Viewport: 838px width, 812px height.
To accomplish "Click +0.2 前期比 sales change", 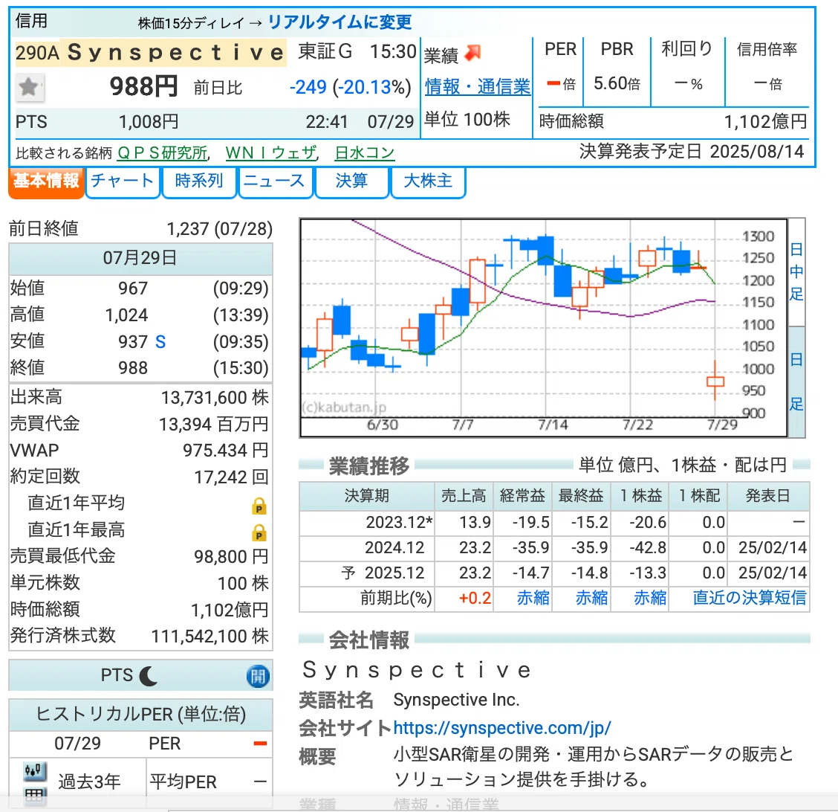I will coord(475,598).
